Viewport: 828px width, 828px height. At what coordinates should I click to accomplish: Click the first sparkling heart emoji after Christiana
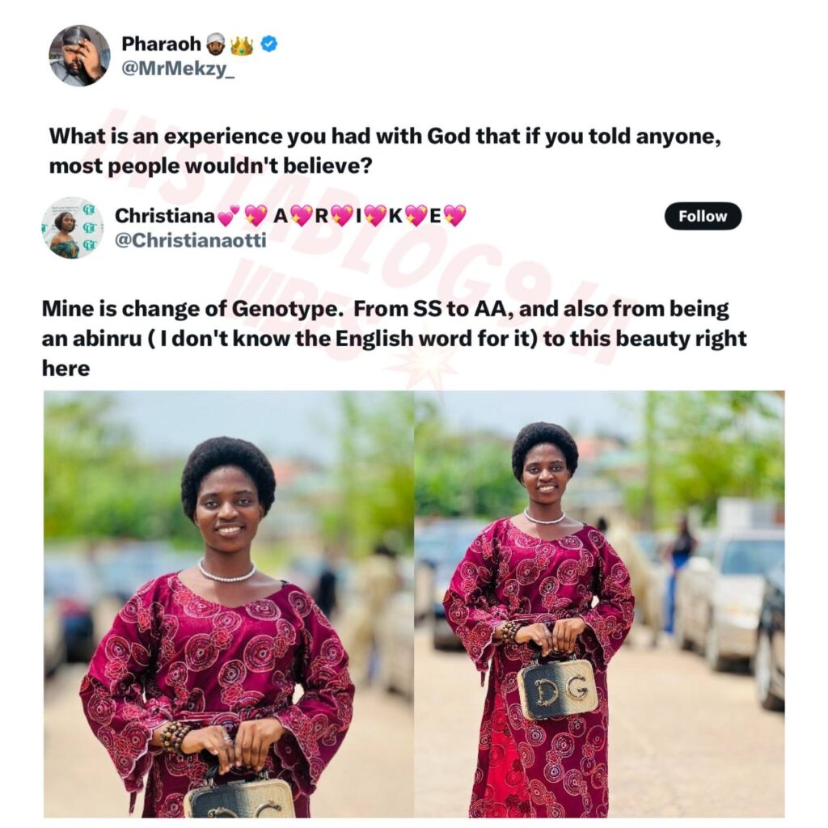(256, 217)
